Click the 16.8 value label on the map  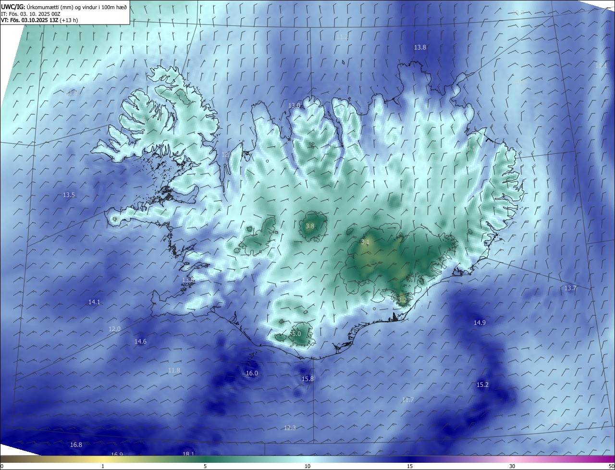point(76,445)
